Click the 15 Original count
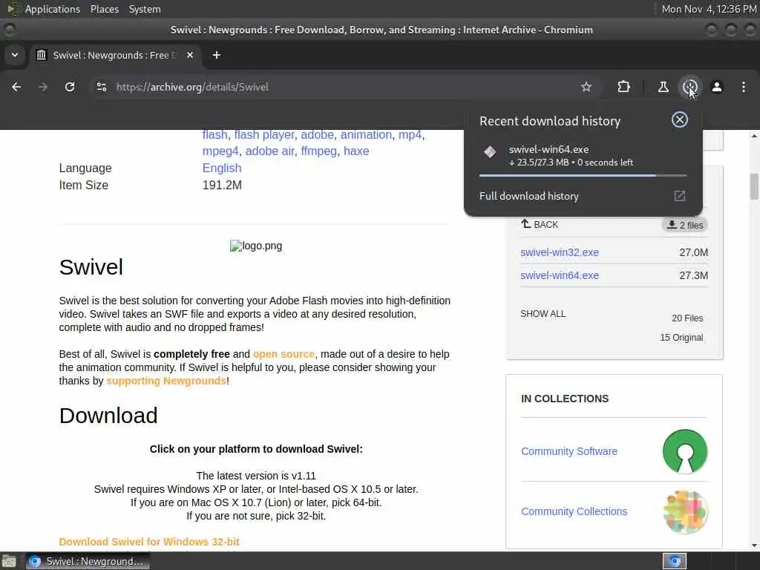Viewport: 760px width, 570px height. tap(681, 338)
